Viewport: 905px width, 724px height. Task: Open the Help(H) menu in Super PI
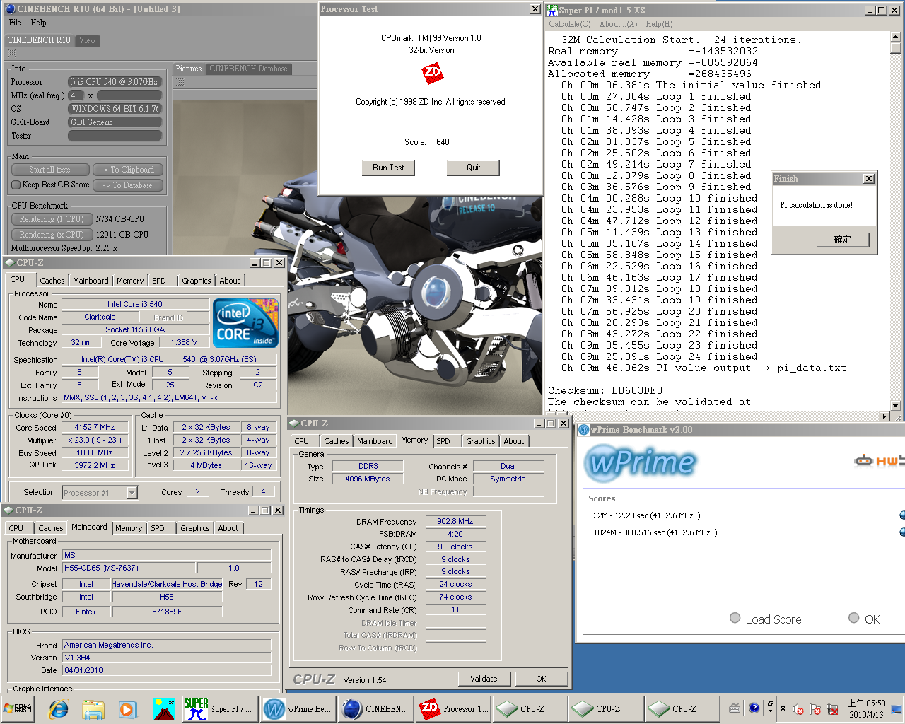[x=659, y=24]
